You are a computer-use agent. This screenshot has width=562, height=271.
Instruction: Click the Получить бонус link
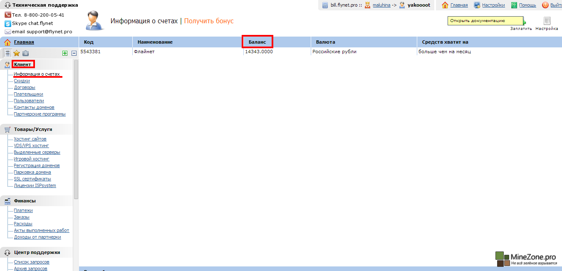209,21
